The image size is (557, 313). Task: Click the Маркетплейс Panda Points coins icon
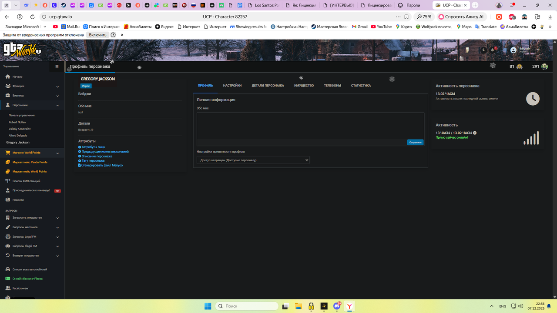(8, 162)
